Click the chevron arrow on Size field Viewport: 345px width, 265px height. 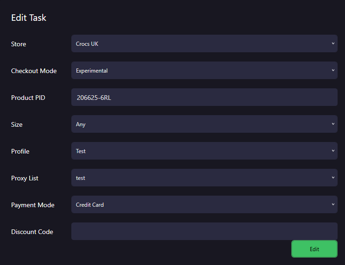pyautogui.click(x=333, y=124)
